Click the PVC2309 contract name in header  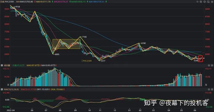[x=10, y=2]
